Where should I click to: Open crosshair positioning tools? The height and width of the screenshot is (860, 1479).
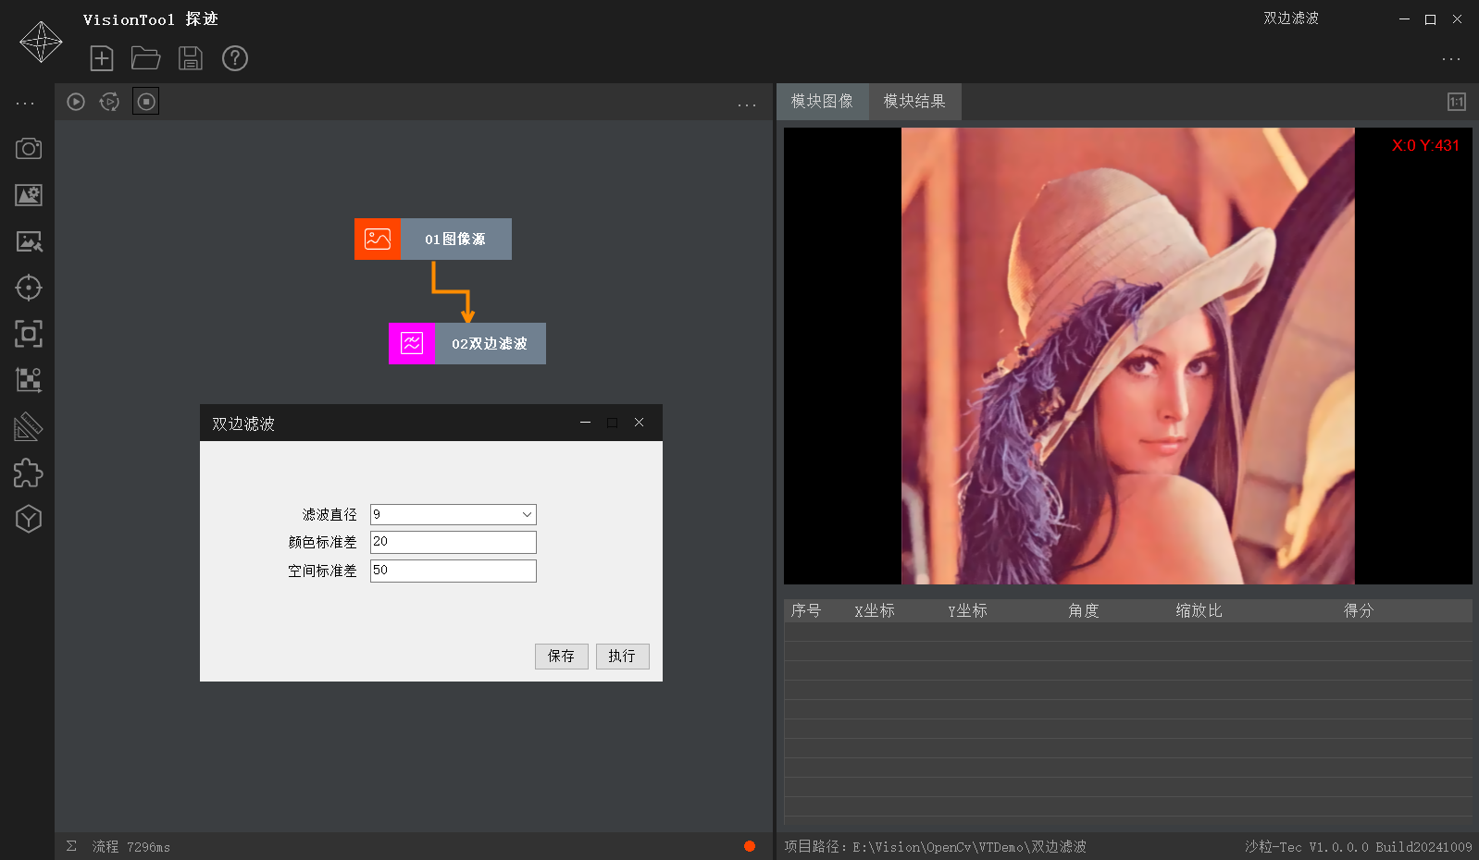pos(29,288)
